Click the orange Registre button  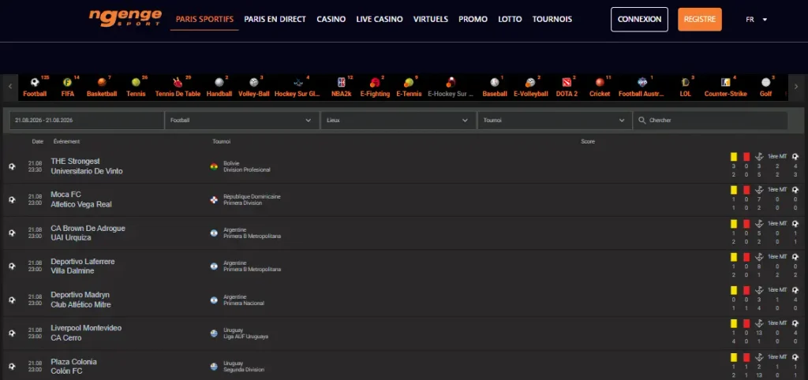pos(700,20)
